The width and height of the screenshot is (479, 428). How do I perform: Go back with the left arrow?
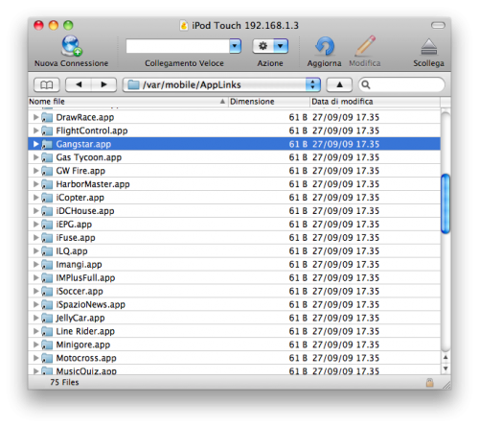coord(79,84)
